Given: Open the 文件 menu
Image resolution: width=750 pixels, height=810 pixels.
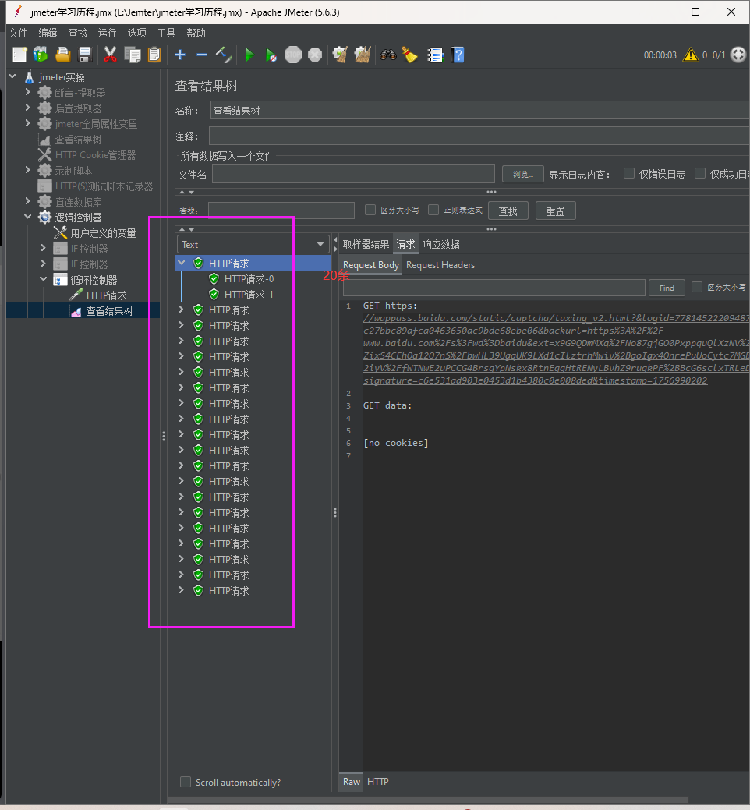Looking at the screenshot, I should (18, 33).
